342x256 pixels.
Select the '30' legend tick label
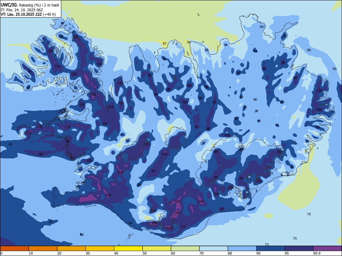point(88,253)
